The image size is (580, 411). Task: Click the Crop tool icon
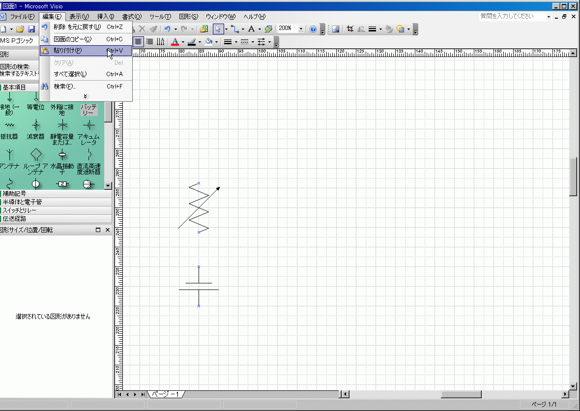tap(350, 29)
